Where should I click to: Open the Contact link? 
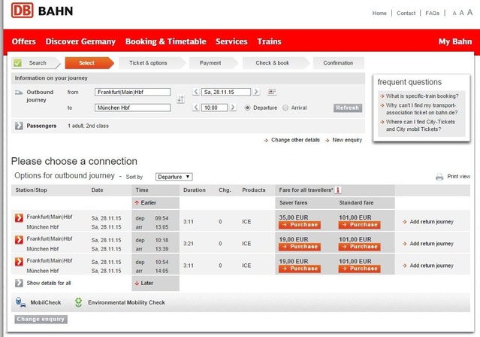(406, 14)
